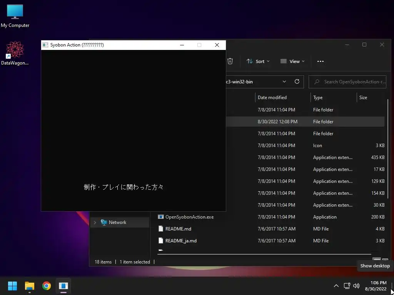
Task: Click the README_ja.md file icon
Action: click(161, 241)
